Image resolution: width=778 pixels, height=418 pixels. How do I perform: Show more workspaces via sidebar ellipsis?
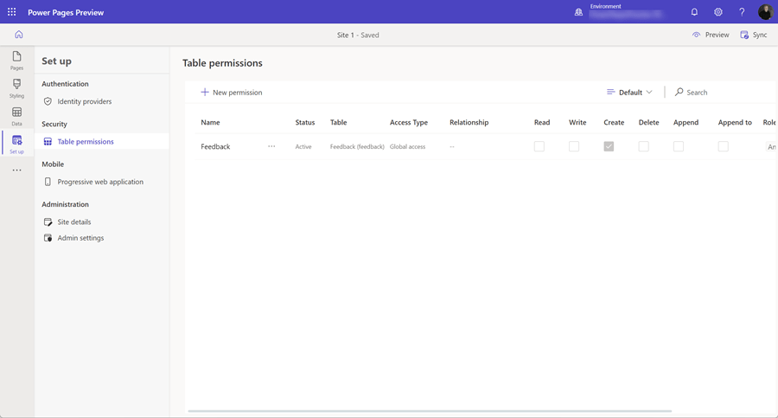pos(16,170)
